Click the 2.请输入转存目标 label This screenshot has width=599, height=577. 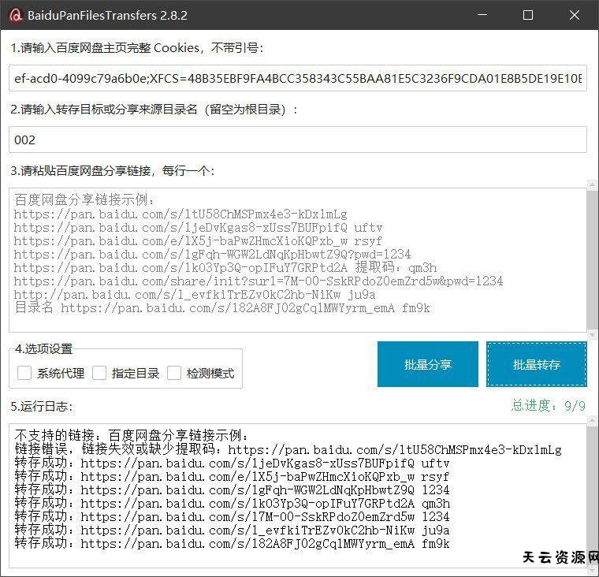point(154,110)
